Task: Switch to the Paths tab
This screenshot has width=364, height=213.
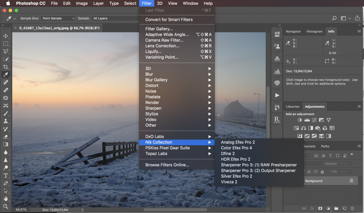Action: pyautogui.click(x=325, y=146)
